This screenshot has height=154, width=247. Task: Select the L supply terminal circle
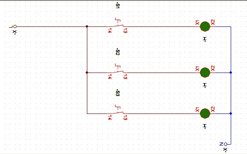coord(15,26)
